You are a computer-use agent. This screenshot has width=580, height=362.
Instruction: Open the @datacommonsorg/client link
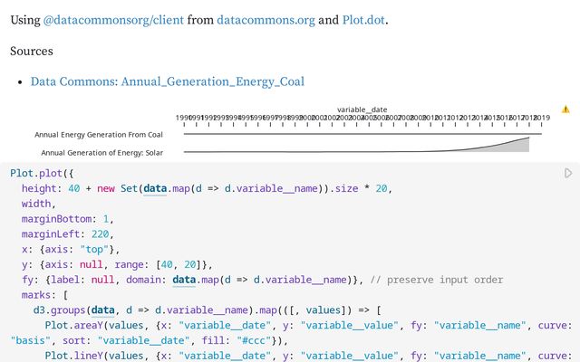click(x=112, y=19)
